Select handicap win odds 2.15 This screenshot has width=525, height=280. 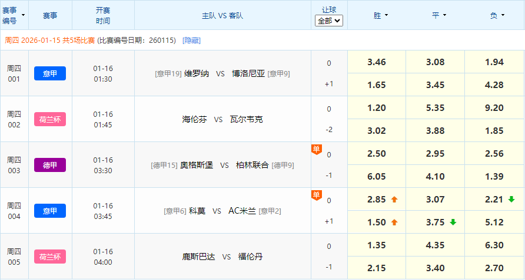(377, 268)
